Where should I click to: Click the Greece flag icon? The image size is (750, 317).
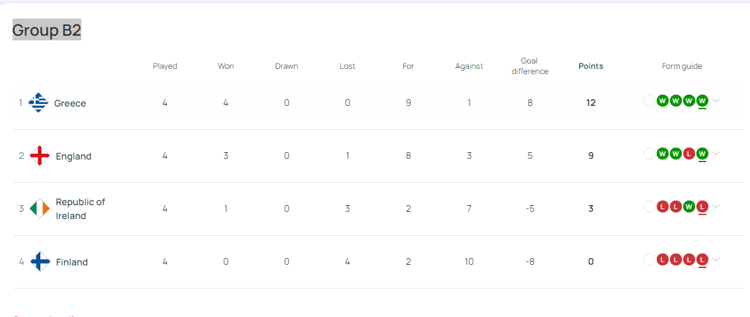tap(39, 103)
